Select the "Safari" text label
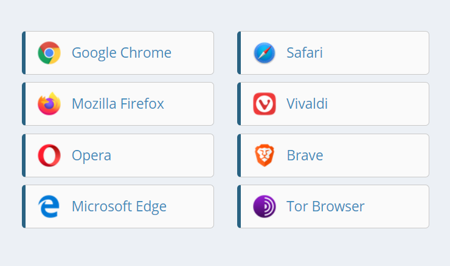 pyautogui.click(x=305, y=53)
